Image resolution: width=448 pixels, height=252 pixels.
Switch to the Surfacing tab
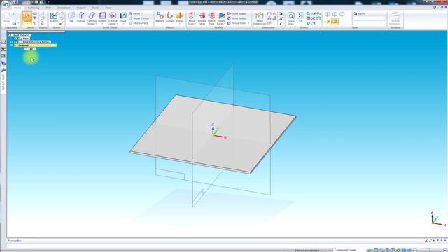[34, 8]
